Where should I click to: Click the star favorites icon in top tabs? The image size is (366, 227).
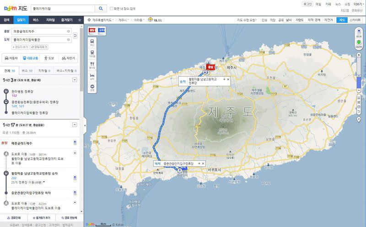tap(80, 20)
